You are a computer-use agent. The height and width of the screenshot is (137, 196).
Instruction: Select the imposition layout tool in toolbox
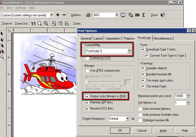coord(2,40)
